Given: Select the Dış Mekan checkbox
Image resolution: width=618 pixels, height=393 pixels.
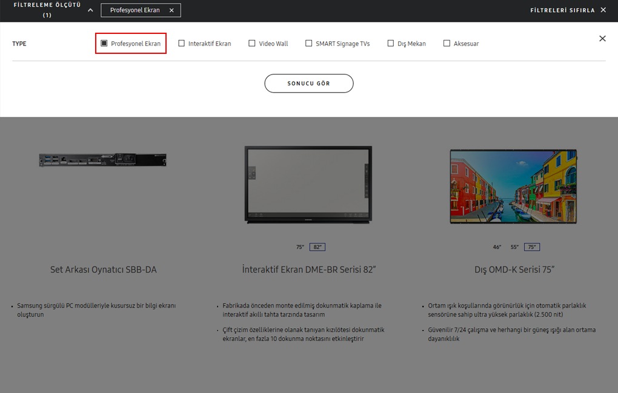Looking at the screenshot, I should coord(391,44).
